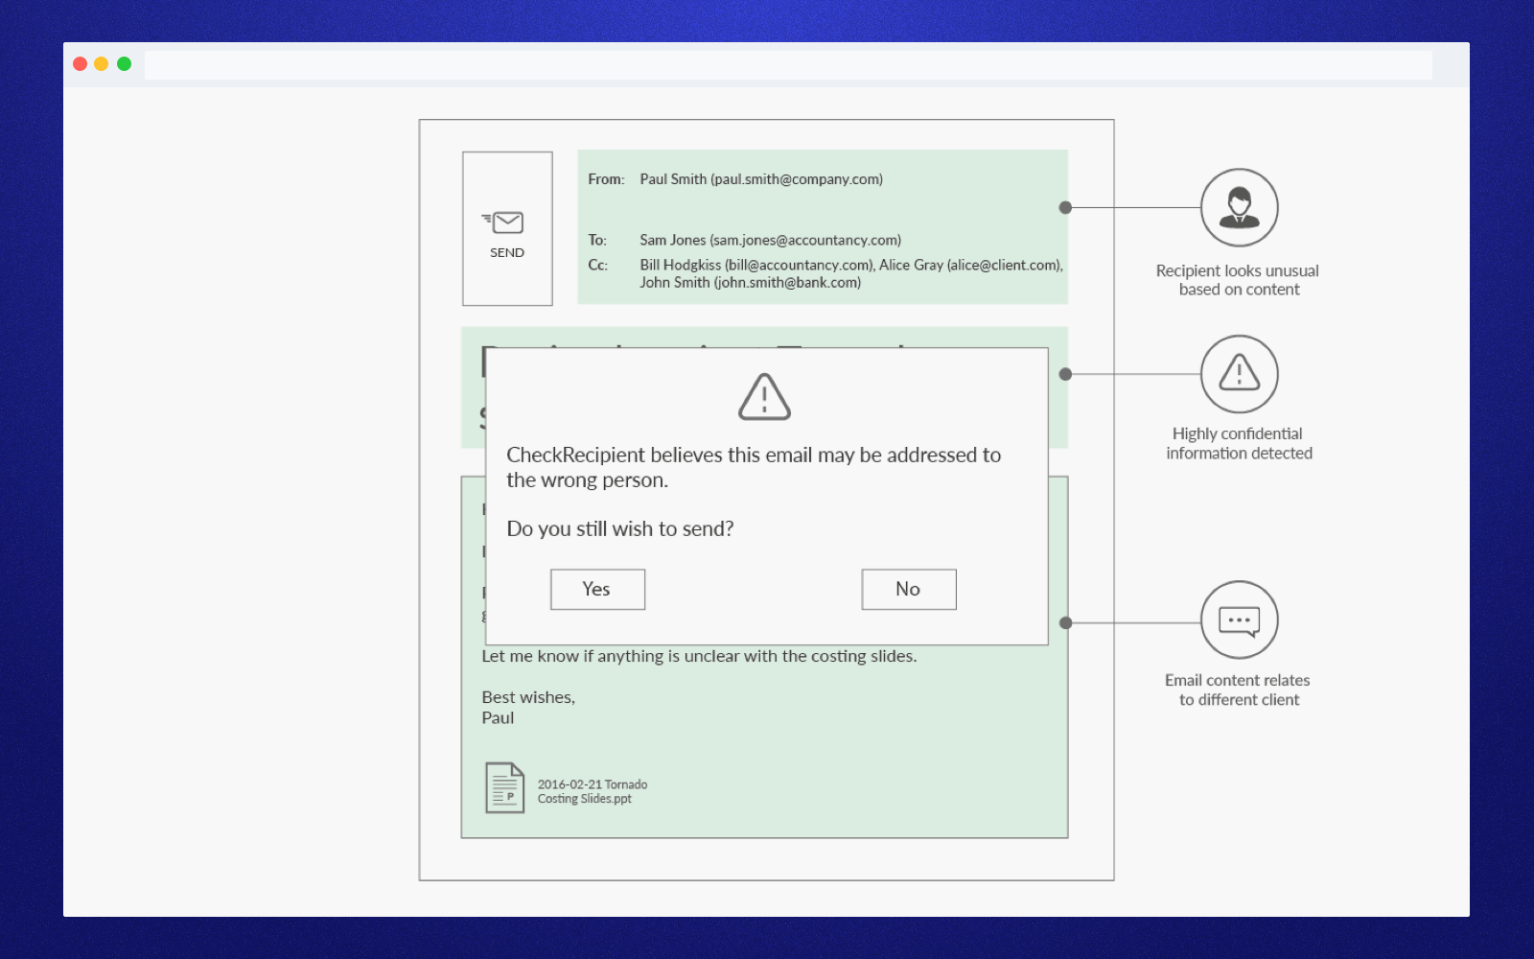Click Cc recipient John Smith (john.smith@bank.com)
The width and height of the screenshot is (1534, 959).
750,282
